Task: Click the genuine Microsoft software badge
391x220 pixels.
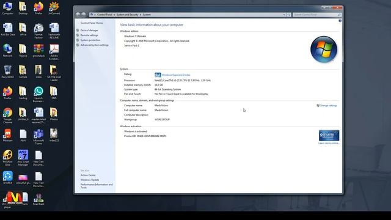Action: tap(329, 136)
